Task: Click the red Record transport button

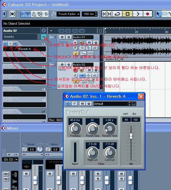Action: click(x=147, y=14)
